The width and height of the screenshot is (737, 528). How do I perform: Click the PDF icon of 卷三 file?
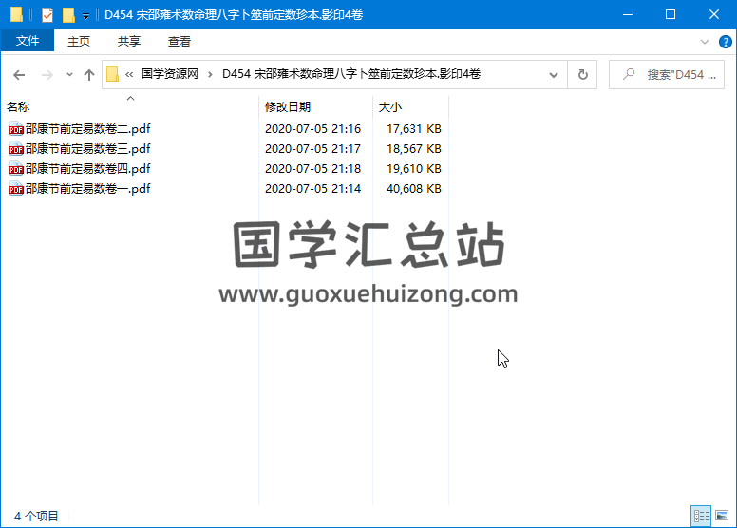(x=15, y=148)
